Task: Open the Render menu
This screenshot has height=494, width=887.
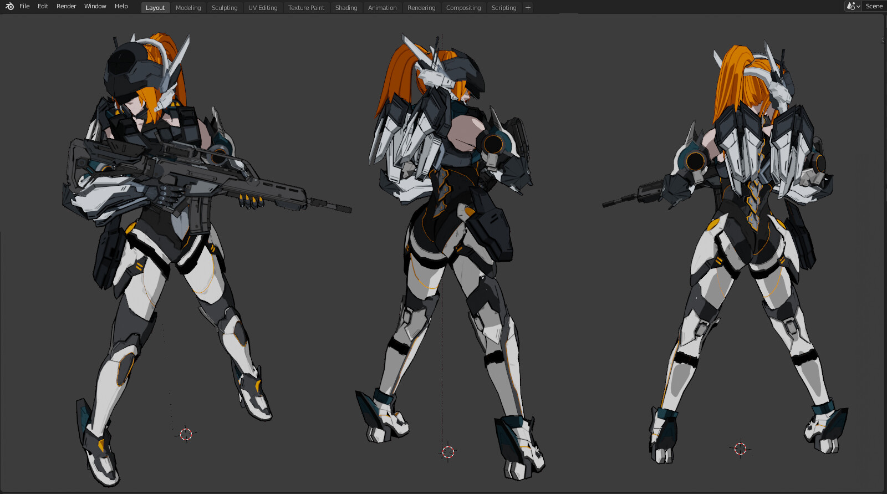Action: coord(66,6)
